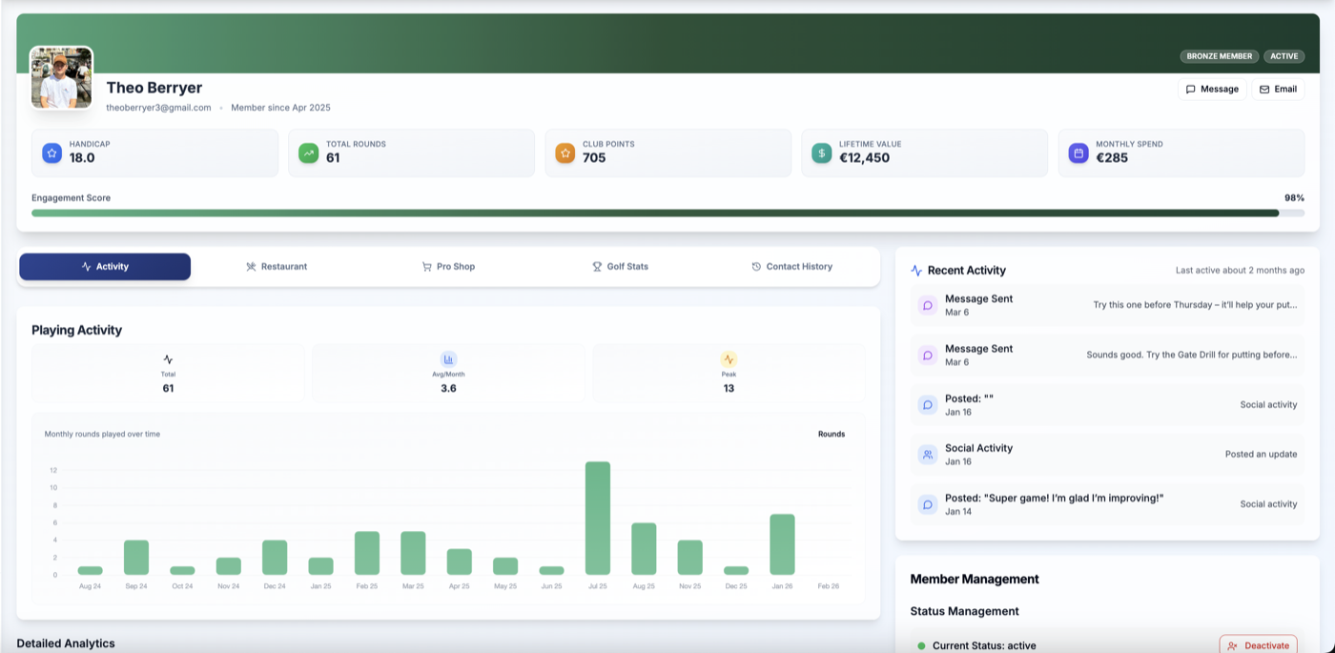The width and height of the screenshot is (1335, 653).
Task: Click the 'Posted an update' text
Action: click(x=1261, y=454)
